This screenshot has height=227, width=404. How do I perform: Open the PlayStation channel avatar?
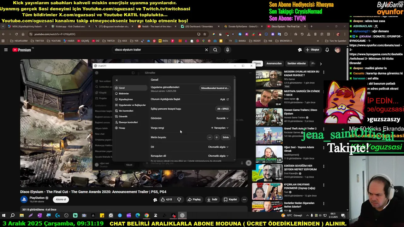click(x=24, y=199)
